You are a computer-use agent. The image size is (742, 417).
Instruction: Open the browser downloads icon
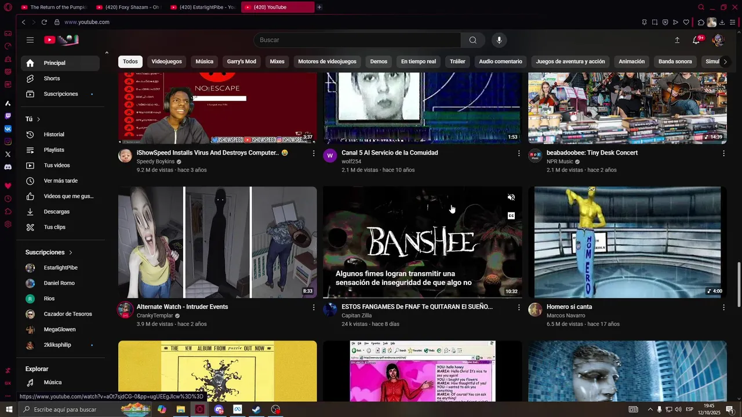click(722, 22)
